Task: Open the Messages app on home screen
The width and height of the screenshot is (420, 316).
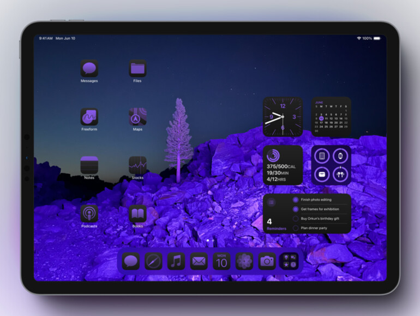Action: (89, 68)
